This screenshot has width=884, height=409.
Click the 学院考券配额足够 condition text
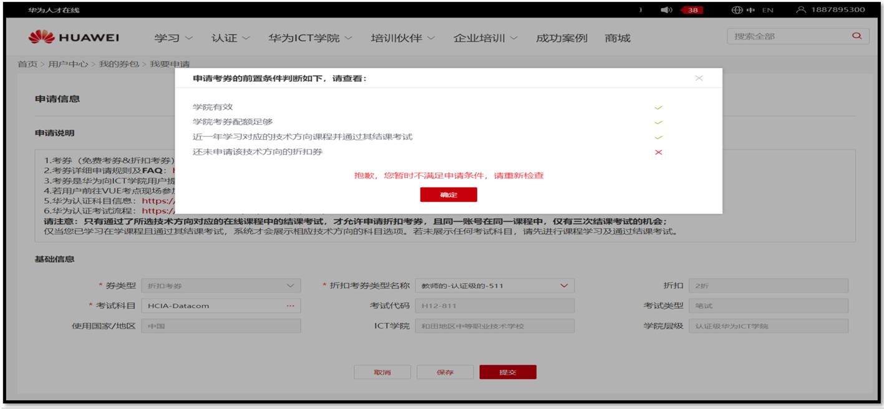click(233, 122)
